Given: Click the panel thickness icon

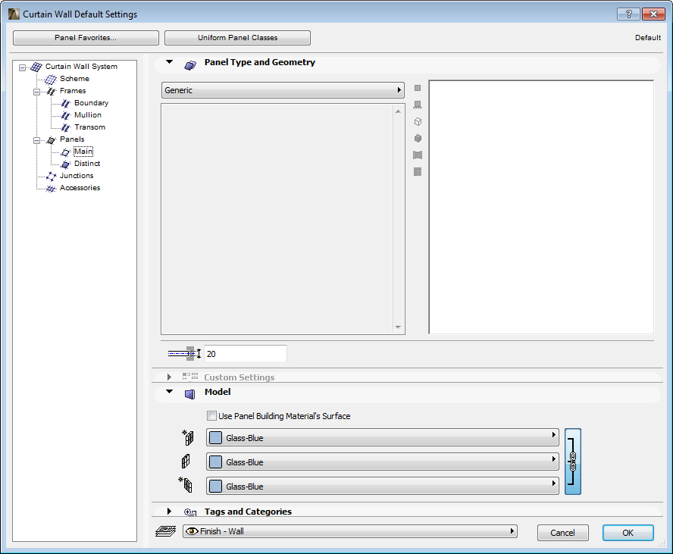Looking at the screenshot, I should coord(185,354).
